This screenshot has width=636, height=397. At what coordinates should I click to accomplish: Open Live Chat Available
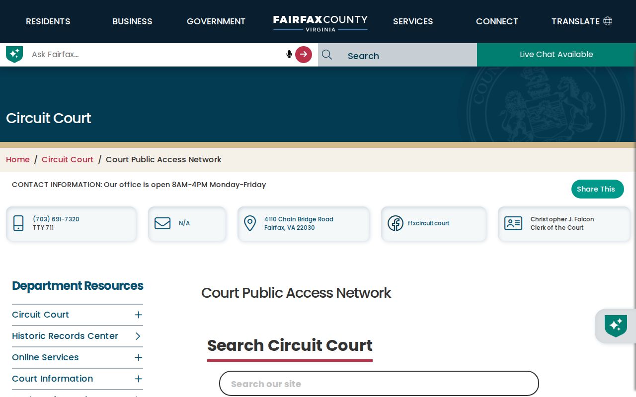coord(556,55)
